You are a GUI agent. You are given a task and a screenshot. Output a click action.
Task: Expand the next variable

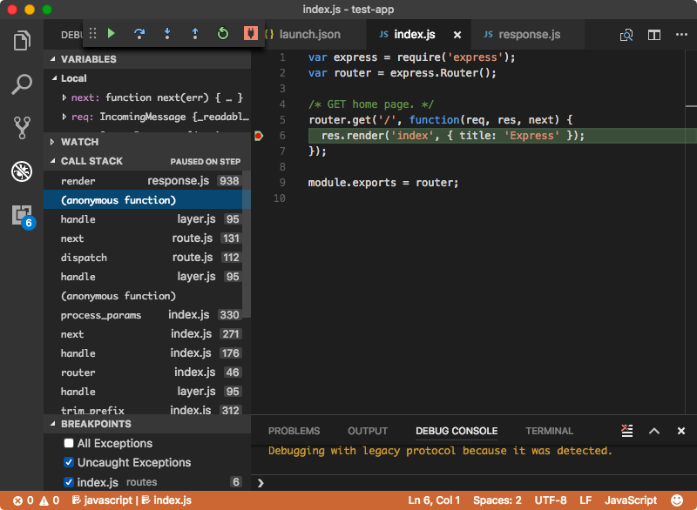[x=64, y=97]
